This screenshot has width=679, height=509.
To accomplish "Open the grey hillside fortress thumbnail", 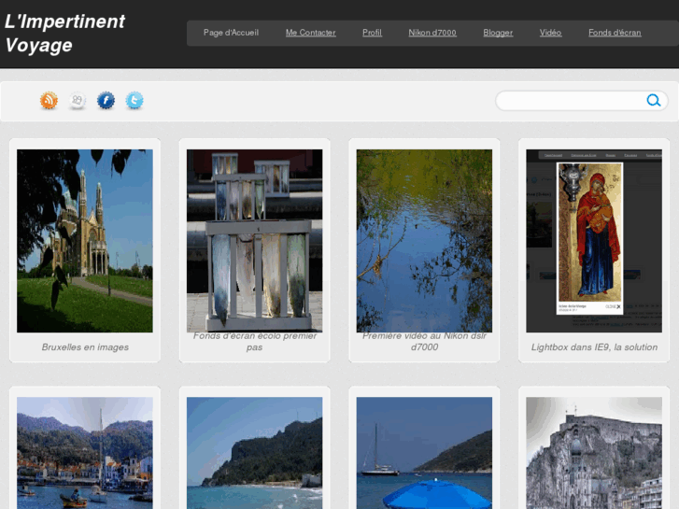I will pyautogui.click(x=594, y=453).
